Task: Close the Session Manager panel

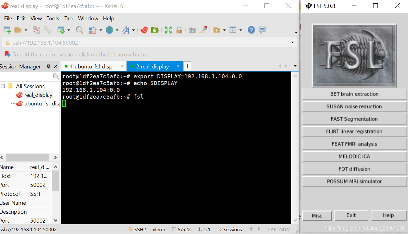Action: (x=55, y=66)
